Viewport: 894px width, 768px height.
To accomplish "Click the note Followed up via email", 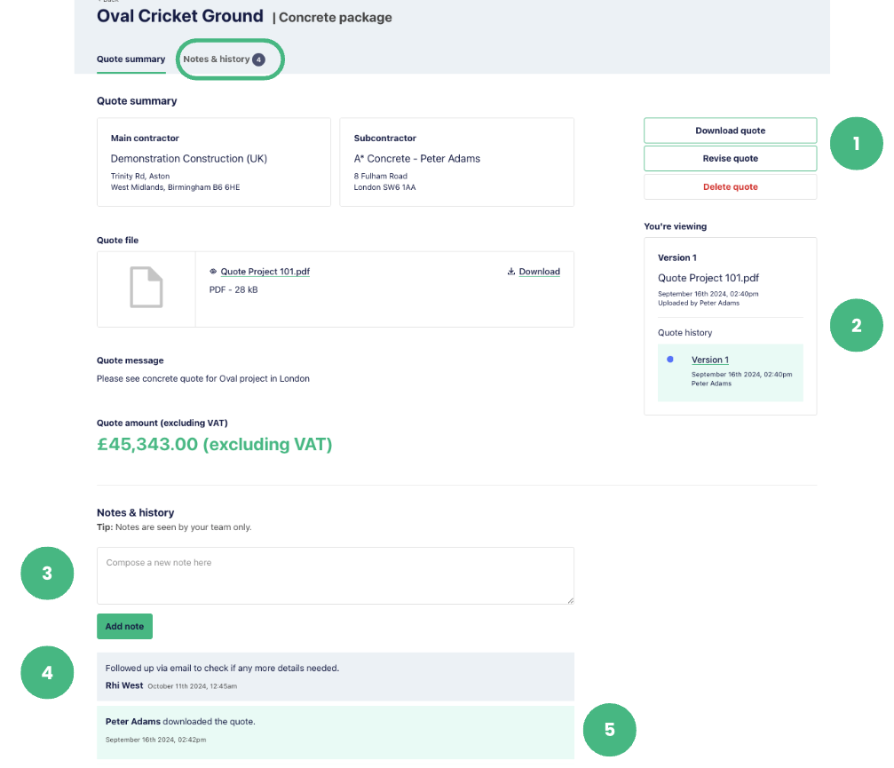I will tap(222, 669).
